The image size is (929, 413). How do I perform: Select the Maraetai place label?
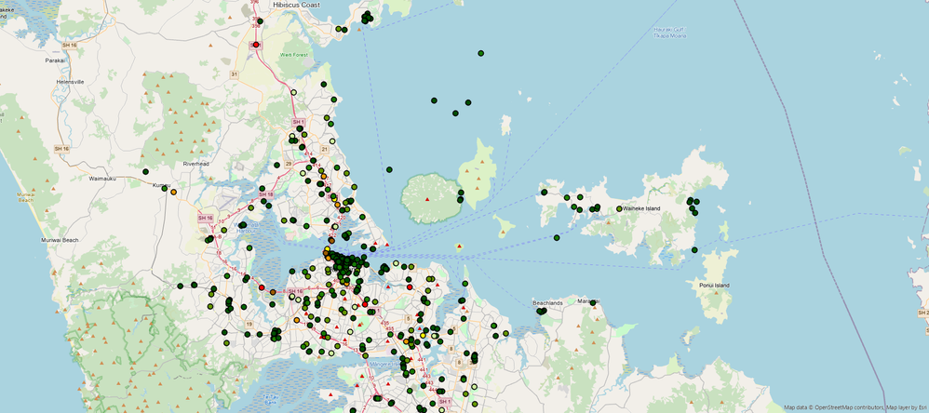(587, 301)
